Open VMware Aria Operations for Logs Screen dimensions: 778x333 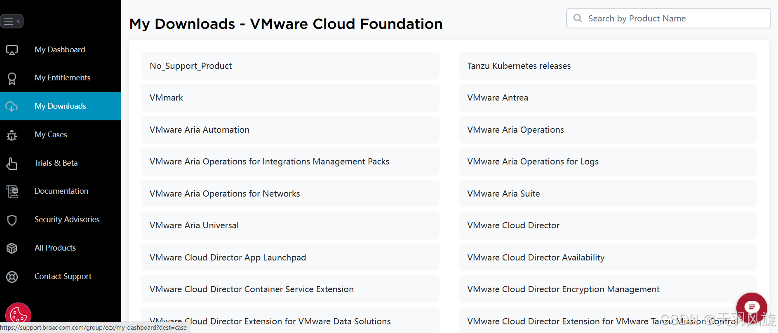tap(608, 162)
